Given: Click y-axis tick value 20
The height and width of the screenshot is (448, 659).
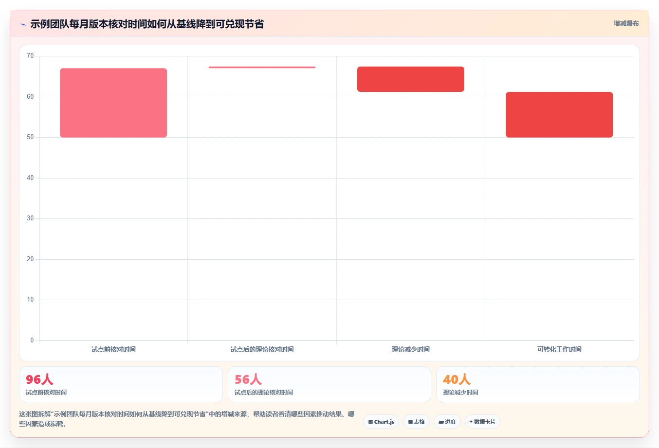Looking at the screenshot, I should (x=30, y=259).
